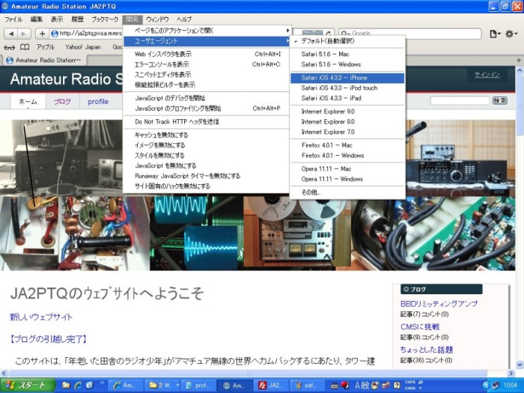
Task: Open the profile site tab
Action: [x=98, y=102]
